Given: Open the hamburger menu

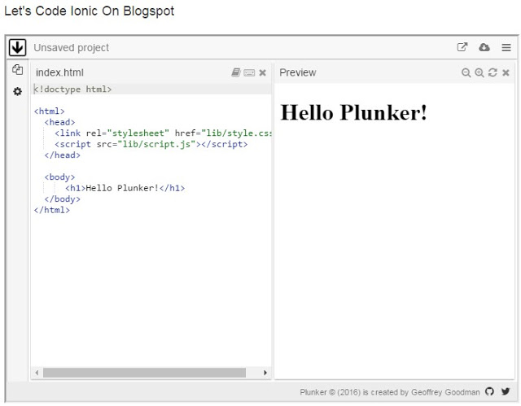Looking at the screenshot, I should (506, 47).
